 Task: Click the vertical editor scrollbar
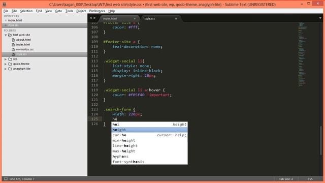[321, 140]
